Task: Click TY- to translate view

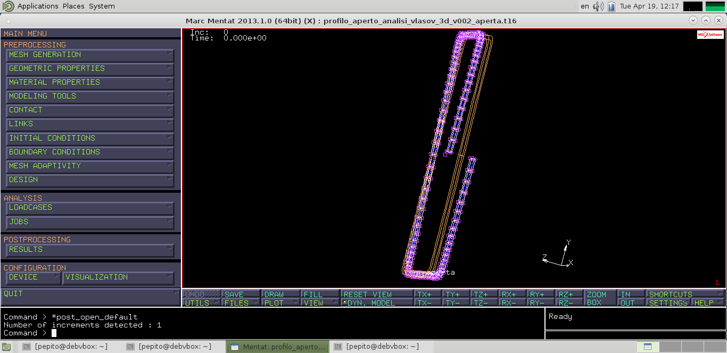Action: [457, 302]
